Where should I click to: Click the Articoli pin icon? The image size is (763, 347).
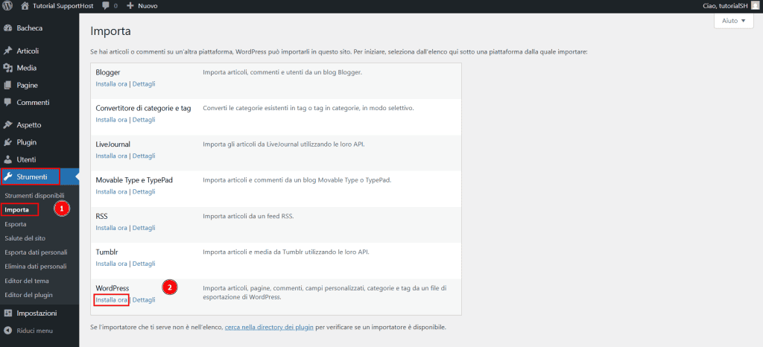click(7, 51)
